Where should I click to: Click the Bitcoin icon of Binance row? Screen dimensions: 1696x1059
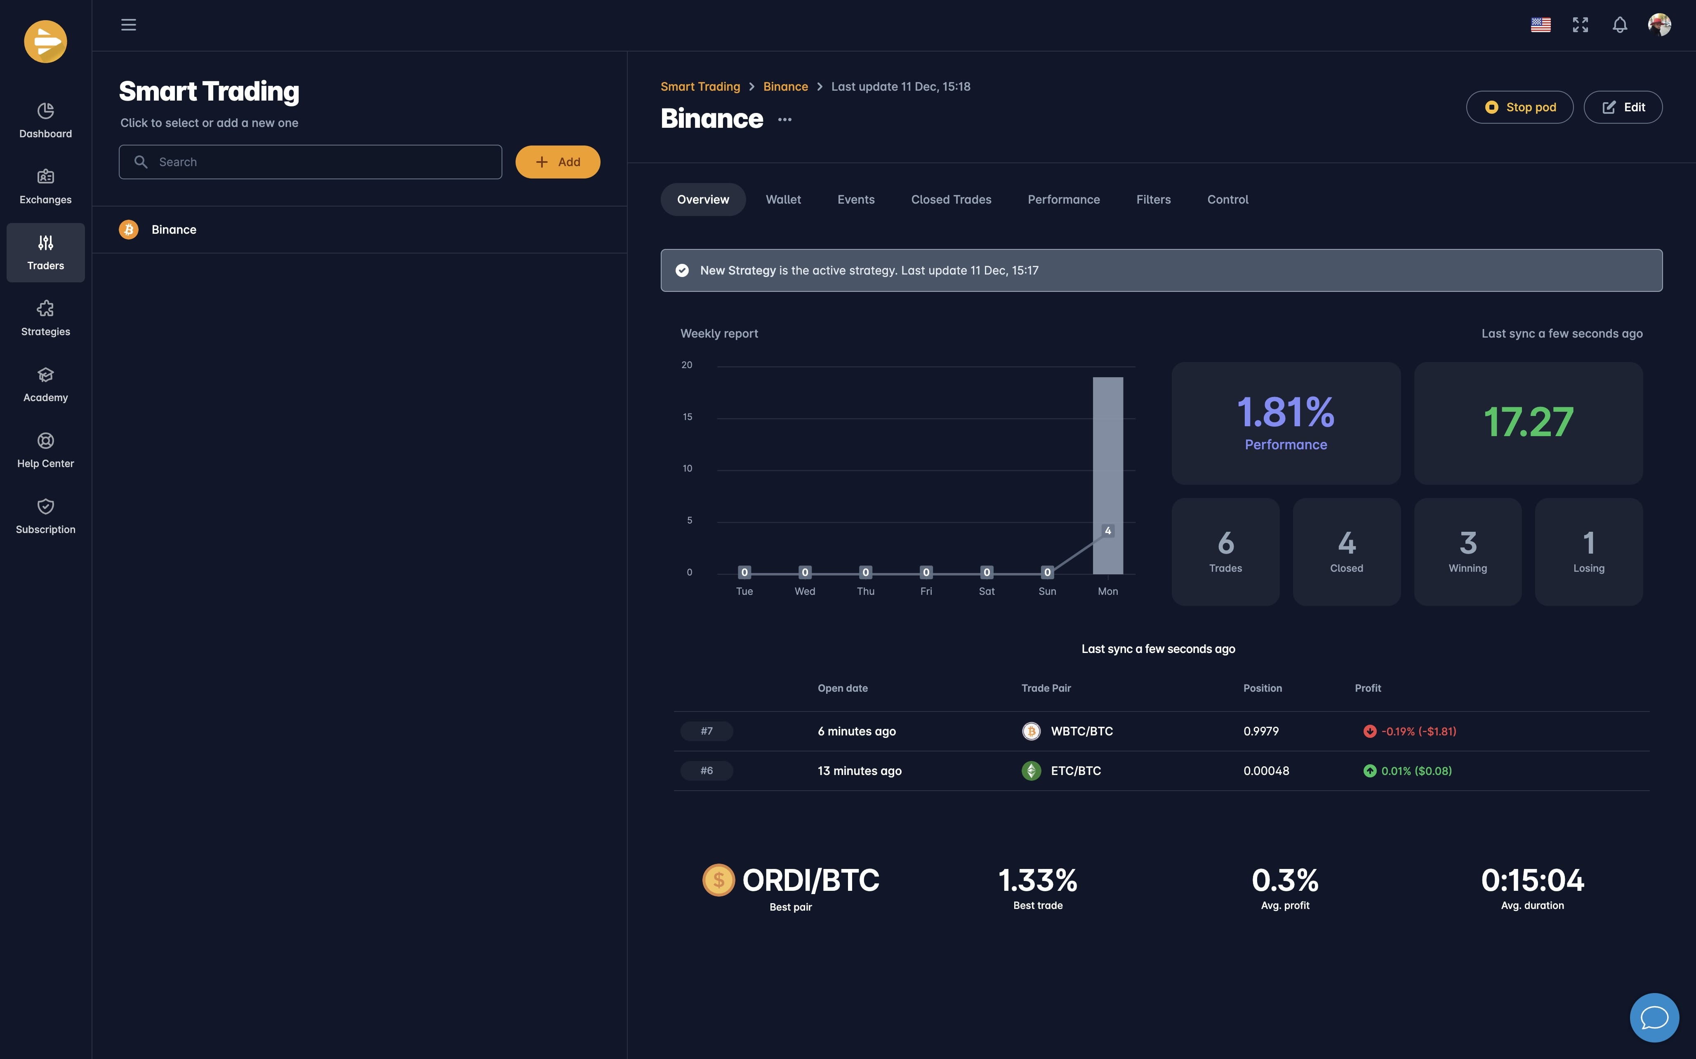[x=129, y=230]
